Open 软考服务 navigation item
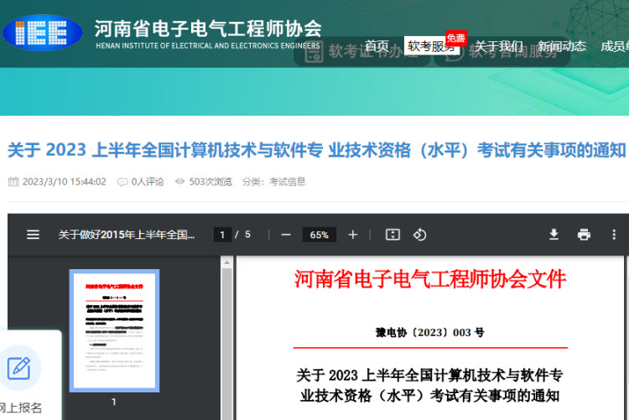629x420 pixels. coord(431,46)
